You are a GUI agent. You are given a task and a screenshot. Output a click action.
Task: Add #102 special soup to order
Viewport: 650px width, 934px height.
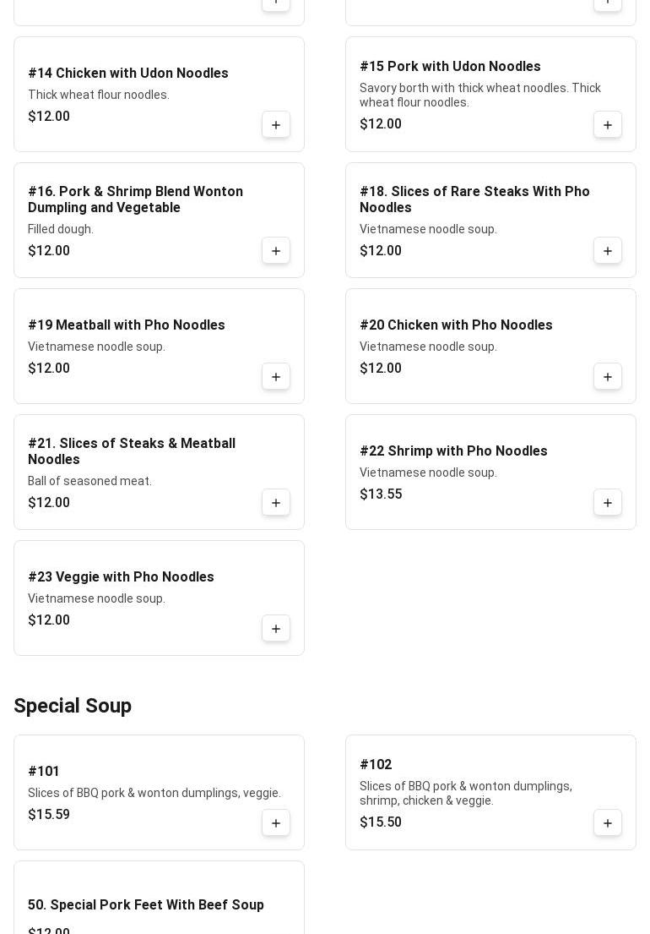tap(607, 823)
